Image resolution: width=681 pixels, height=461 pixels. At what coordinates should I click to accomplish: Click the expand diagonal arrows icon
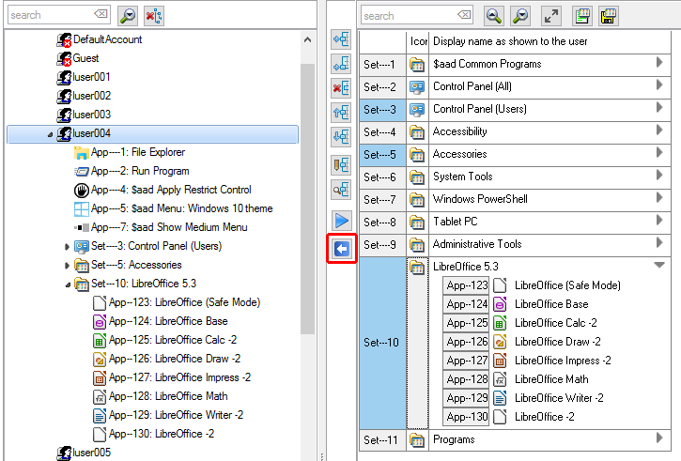552,15
